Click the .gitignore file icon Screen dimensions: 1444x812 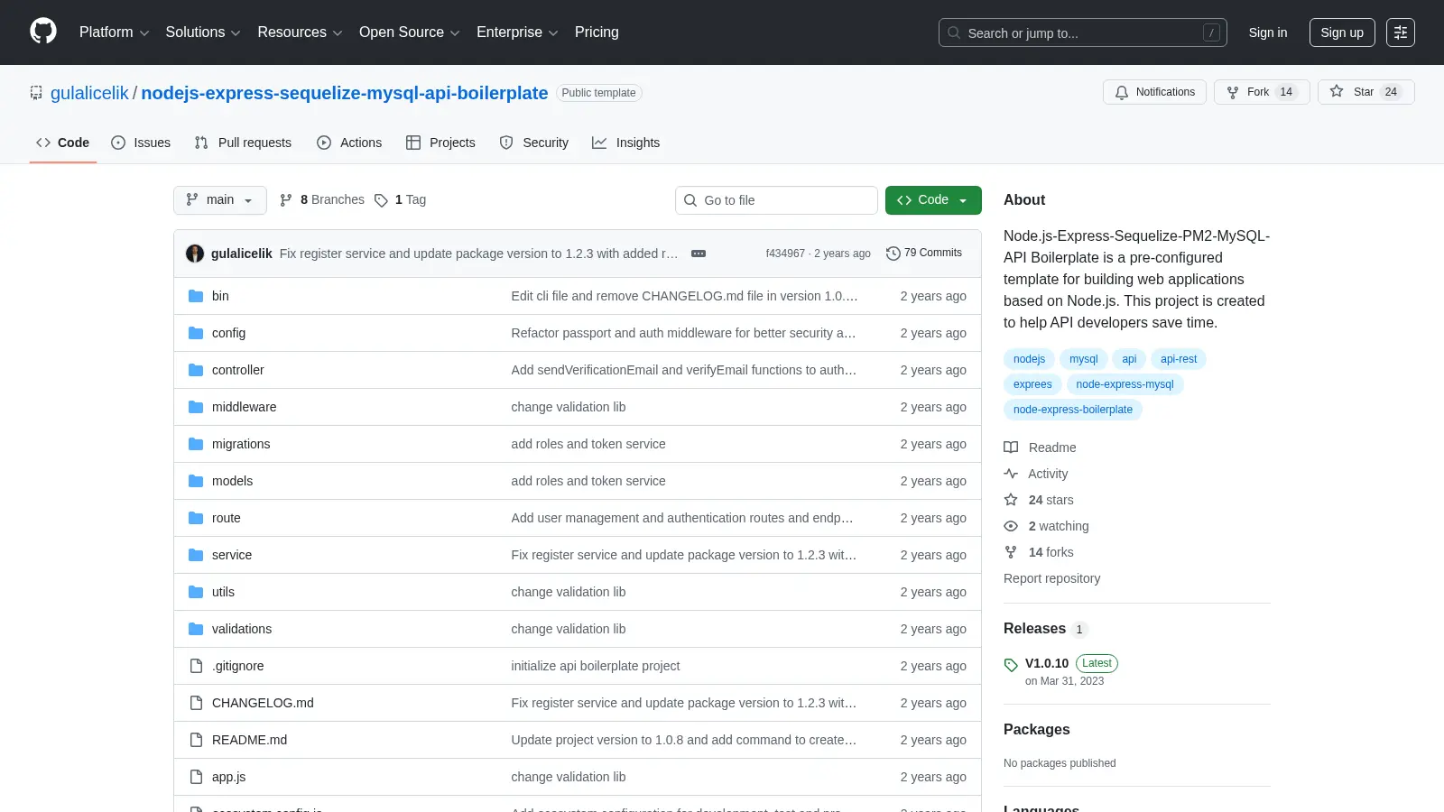click(196, 666)
